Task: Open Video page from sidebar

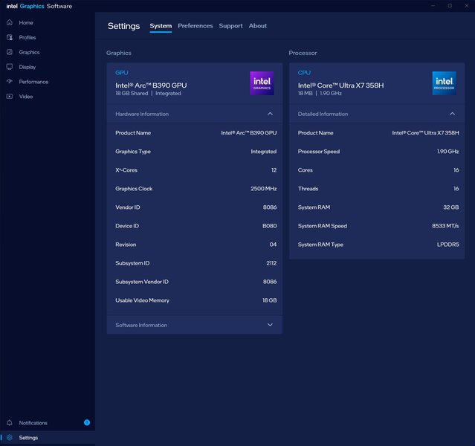Action: 26,97
